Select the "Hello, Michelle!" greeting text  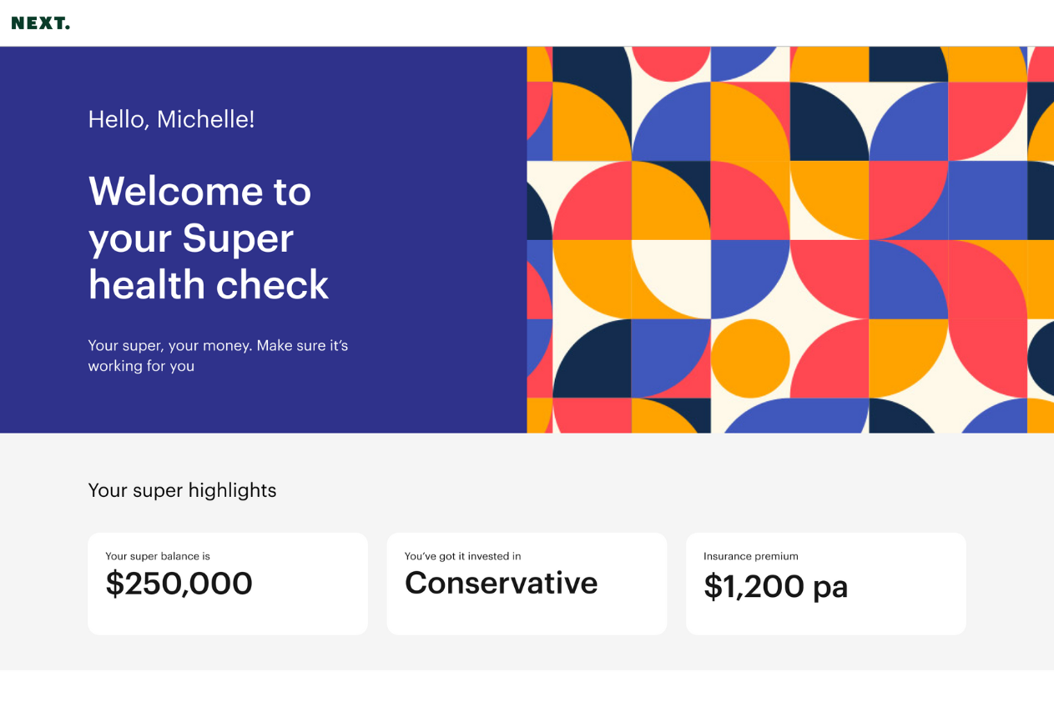tap(171, 119)
